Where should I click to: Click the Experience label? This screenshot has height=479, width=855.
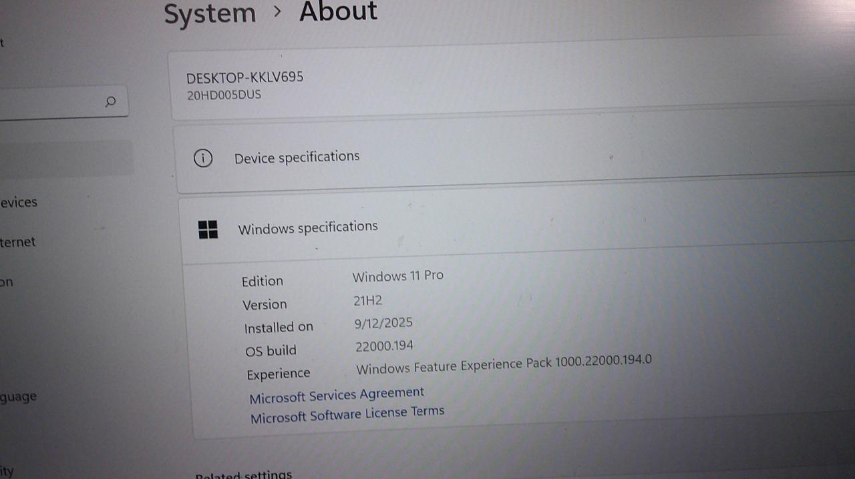coord(279,374)
